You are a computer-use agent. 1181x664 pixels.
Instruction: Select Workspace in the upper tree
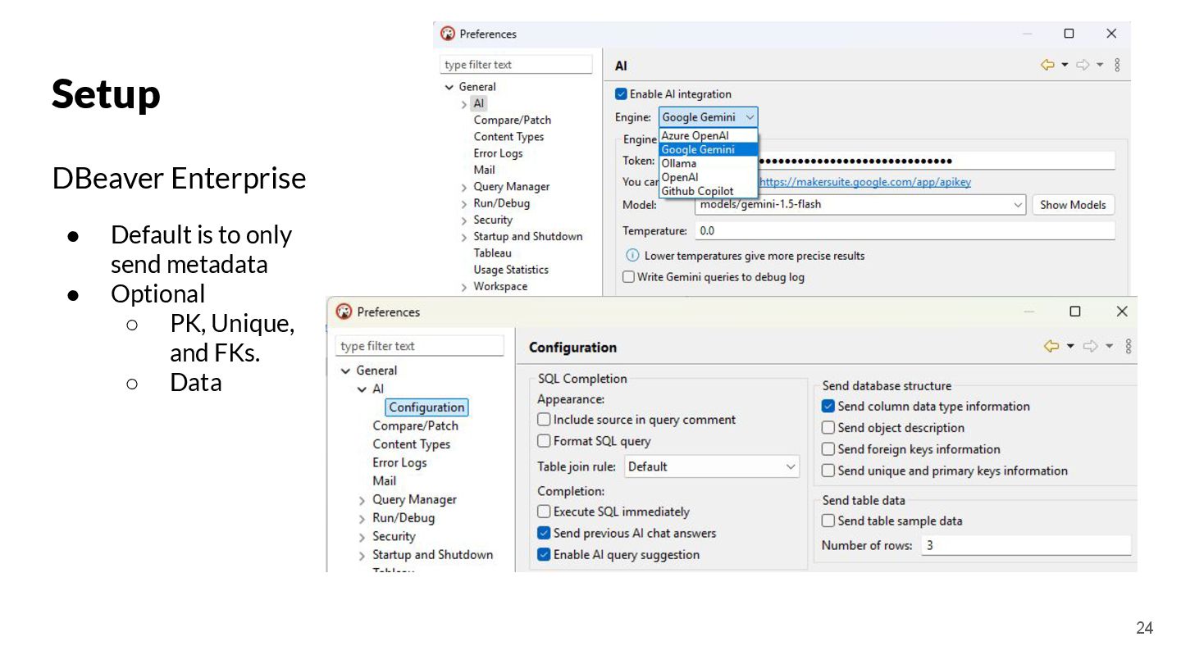500,287
